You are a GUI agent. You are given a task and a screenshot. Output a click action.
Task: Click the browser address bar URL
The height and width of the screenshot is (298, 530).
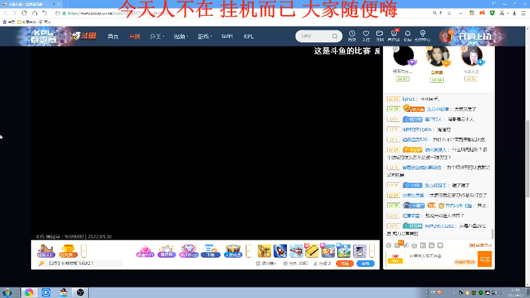121,13
